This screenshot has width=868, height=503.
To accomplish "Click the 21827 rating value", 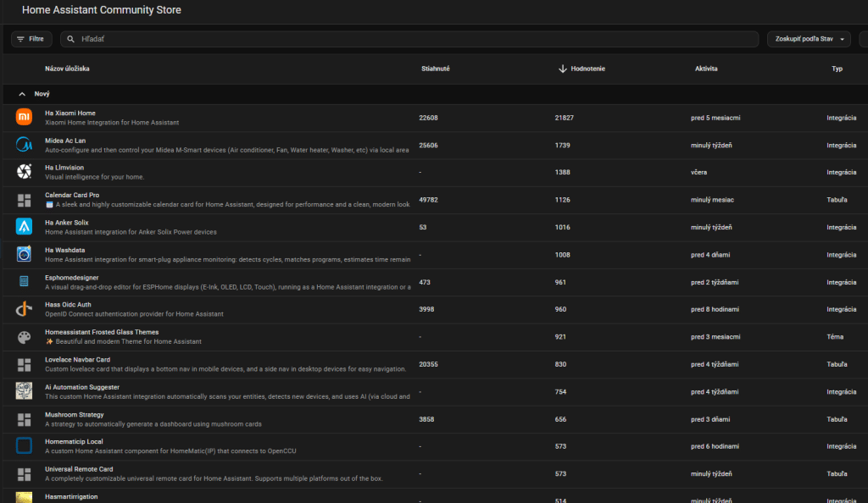I will pos(564,118).
